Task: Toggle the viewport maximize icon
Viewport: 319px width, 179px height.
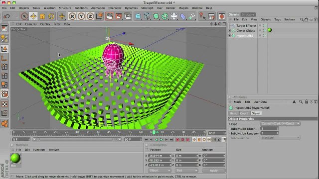Action: click(x=224, y=24)
